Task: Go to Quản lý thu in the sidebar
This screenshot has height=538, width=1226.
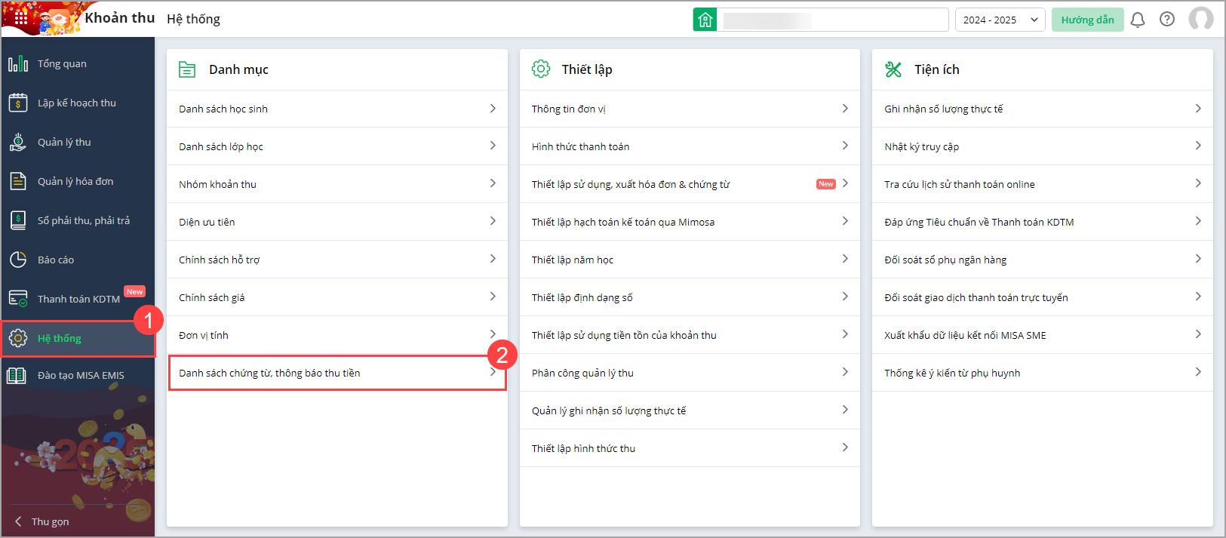Action: [64, 142]
